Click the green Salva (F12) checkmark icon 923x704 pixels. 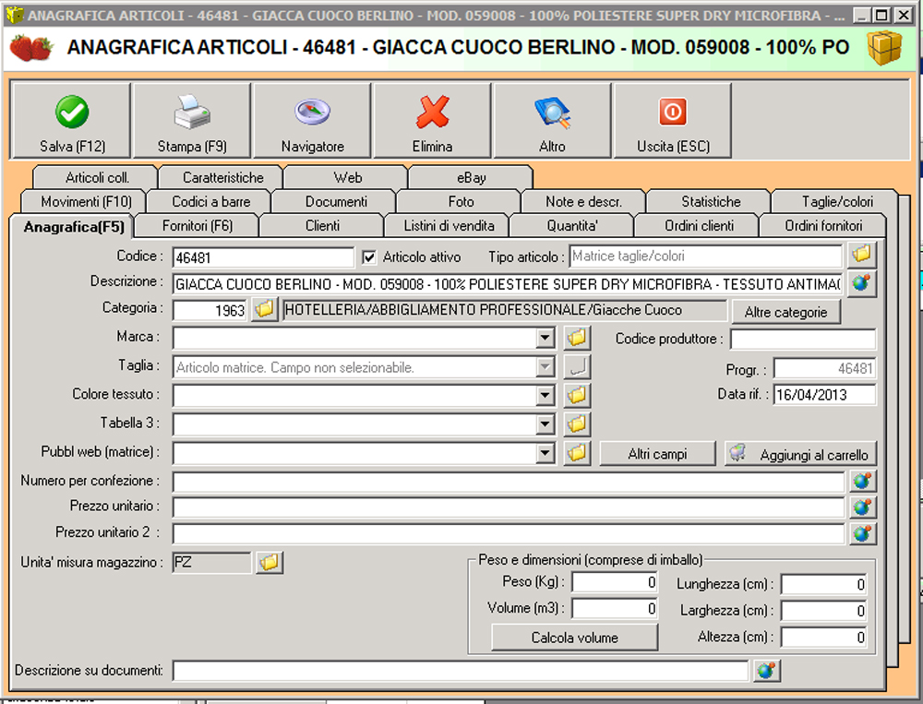tap(70, 113)
